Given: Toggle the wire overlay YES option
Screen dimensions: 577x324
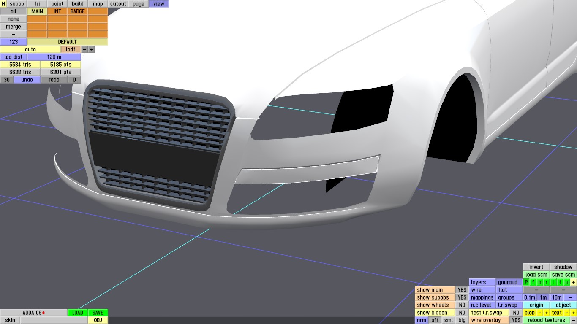Looking at the screenshot, I should (x=516, y=320).
